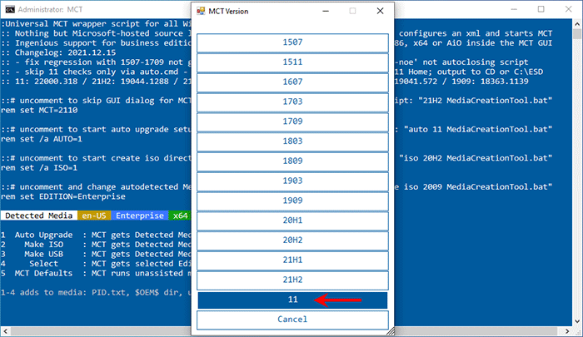583x337 pixels.
Task: Click the 1803 version button
Action: (292, 141)
